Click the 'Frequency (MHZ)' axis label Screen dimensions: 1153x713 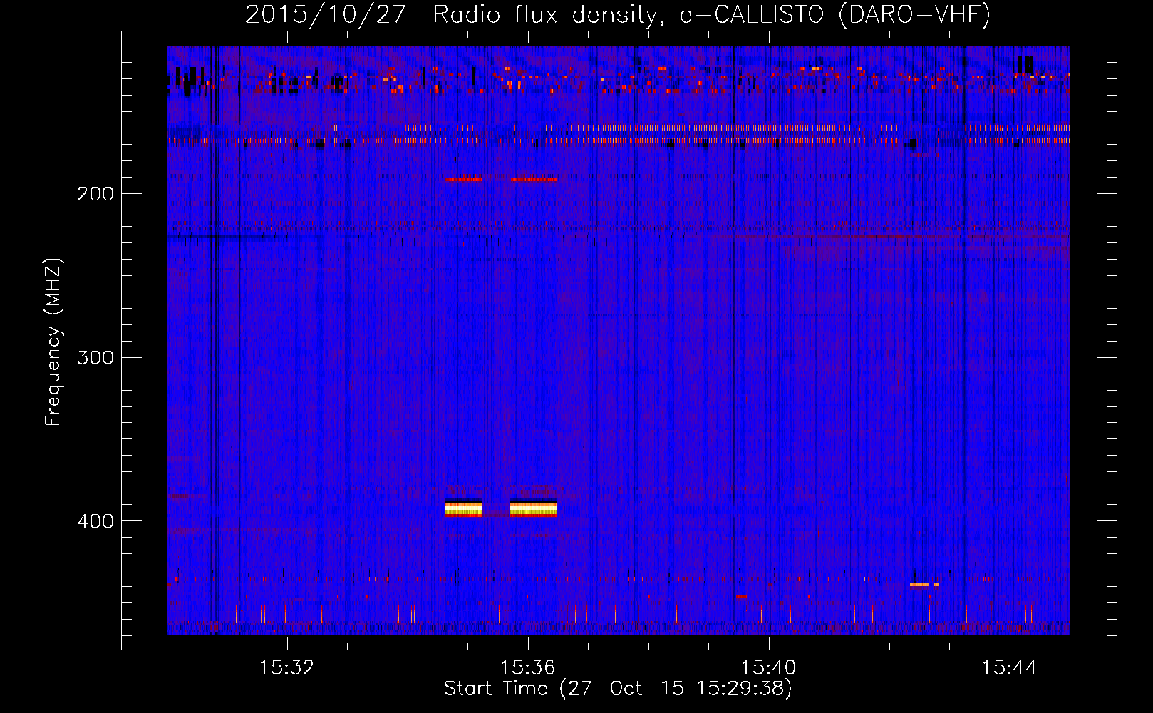pyautogui.click(x=53, y=342)
